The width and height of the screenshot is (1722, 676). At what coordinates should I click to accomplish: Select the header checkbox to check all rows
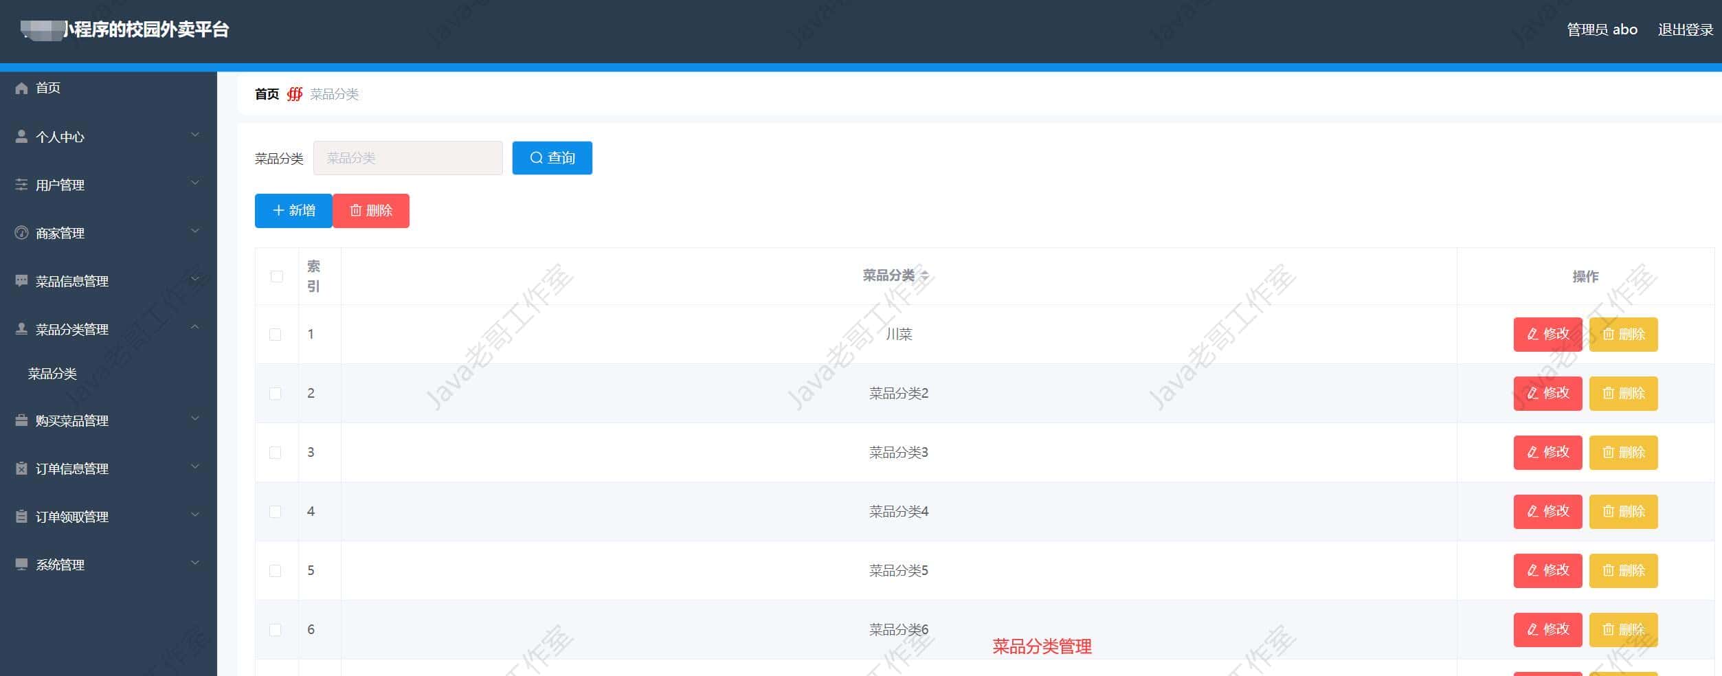(277, 276)
